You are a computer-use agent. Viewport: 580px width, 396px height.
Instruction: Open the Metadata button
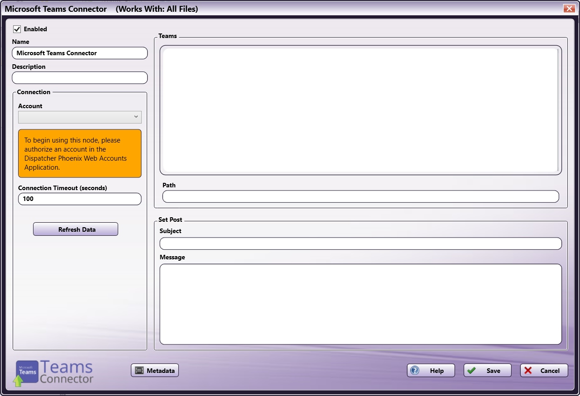pyautogui.click(x=155, y=371)
